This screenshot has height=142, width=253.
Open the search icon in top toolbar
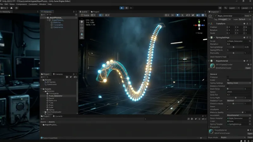click(x=225, y=8)
